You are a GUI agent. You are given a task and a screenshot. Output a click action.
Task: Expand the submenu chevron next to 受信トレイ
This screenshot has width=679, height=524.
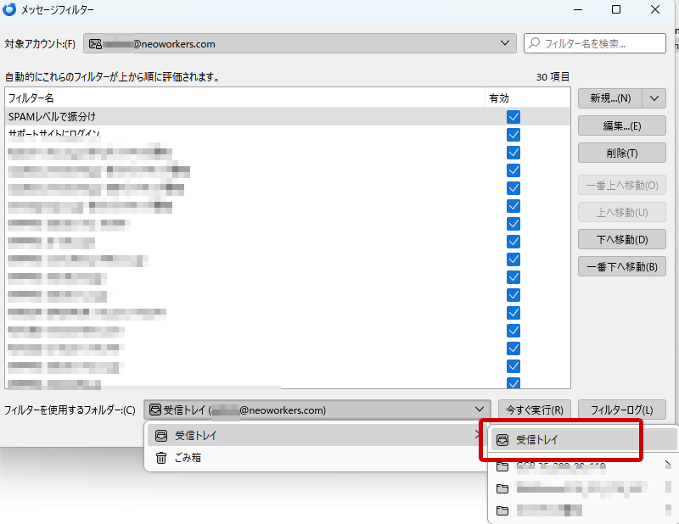pyautogui.click(x=478, y=436)
